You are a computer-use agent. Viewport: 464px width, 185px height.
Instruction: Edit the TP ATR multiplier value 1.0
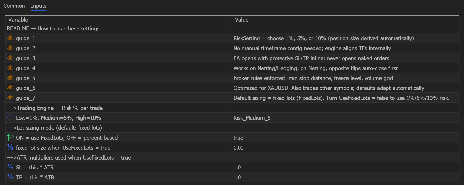pyautogui.click(x=345, y=177)
